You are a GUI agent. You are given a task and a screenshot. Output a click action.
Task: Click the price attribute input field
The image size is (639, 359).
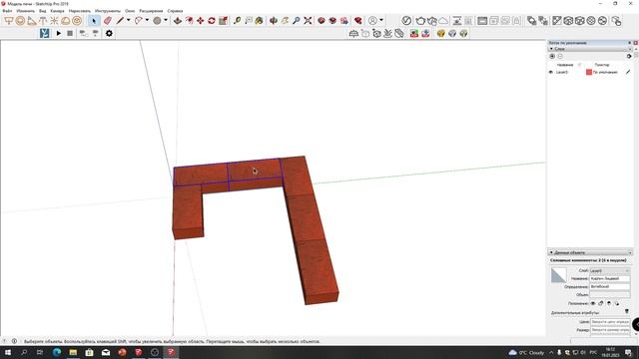[610, 322]
